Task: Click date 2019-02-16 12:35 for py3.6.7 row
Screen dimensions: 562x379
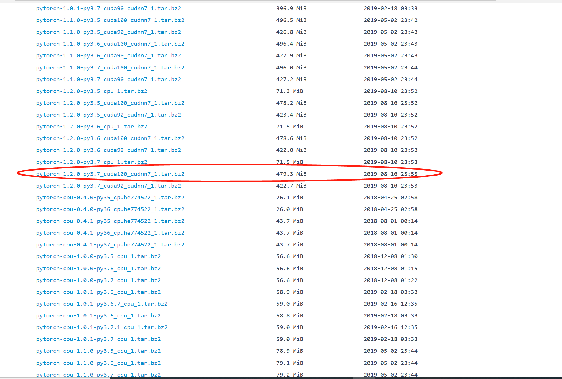Action: (390, 304)
